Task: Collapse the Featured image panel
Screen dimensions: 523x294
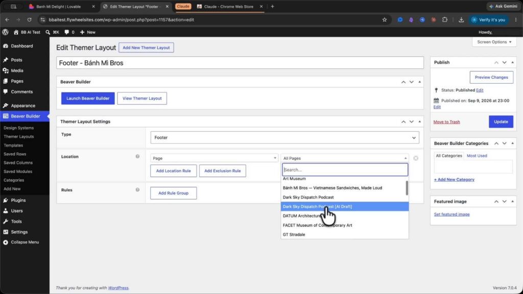Action: point(513,201)
